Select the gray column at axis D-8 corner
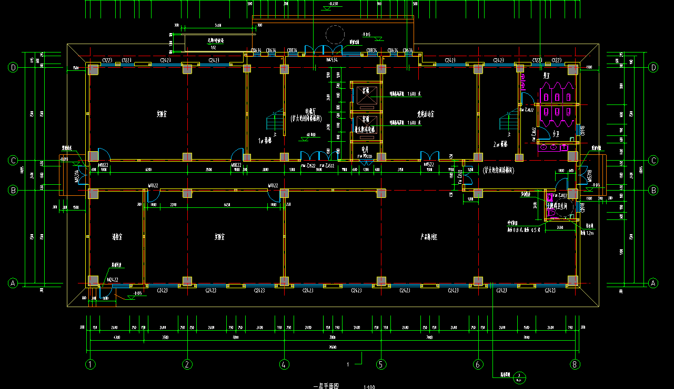This screenshot has width=674, height=389. (x=573, y=69)
